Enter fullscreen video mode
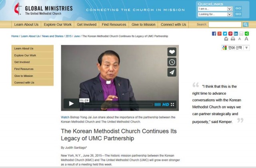The height and width of the screenshot is (168, 256). pos(172,104)
